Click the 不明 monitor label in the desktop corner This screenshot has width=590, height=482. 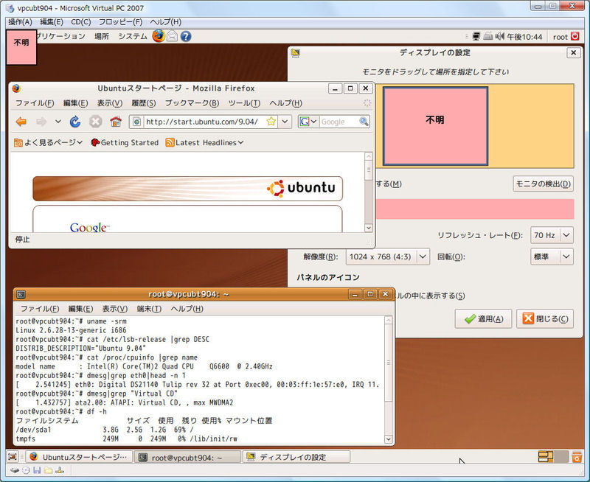tap(21, 47)
